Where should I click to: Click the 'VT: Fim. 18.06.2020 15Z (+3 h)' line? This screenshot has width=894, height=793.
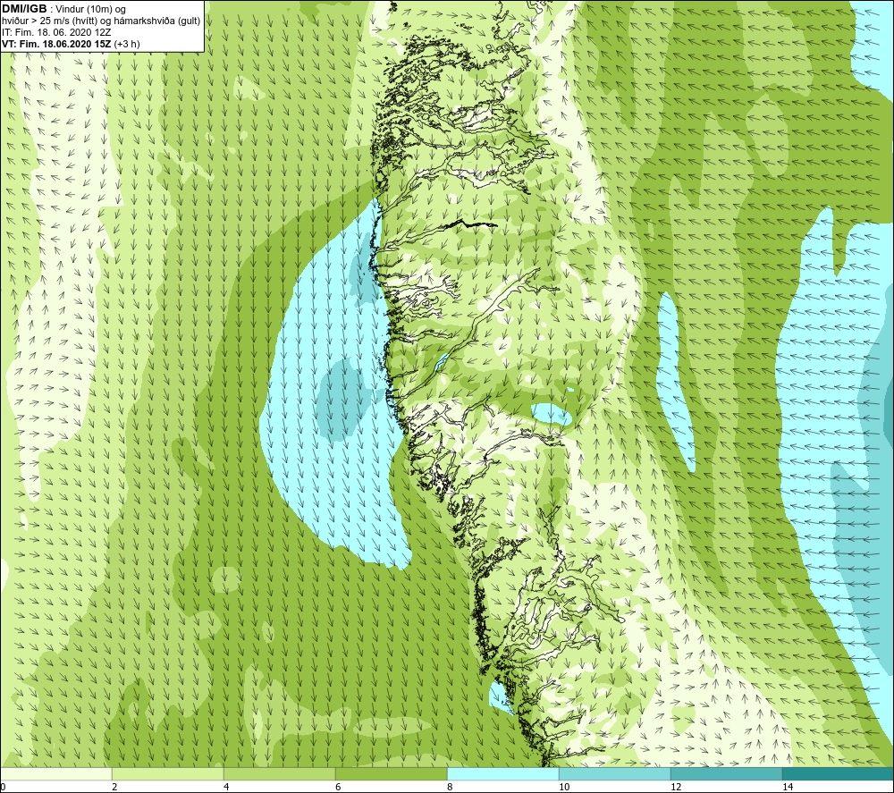click(x=71, y=44)
